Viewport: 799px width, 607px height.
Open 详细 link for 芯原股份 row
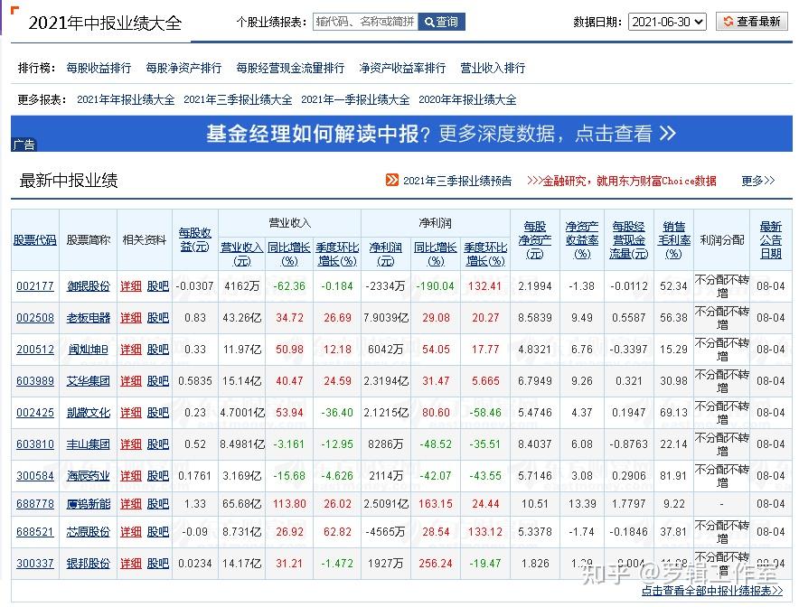pos(130,532)
